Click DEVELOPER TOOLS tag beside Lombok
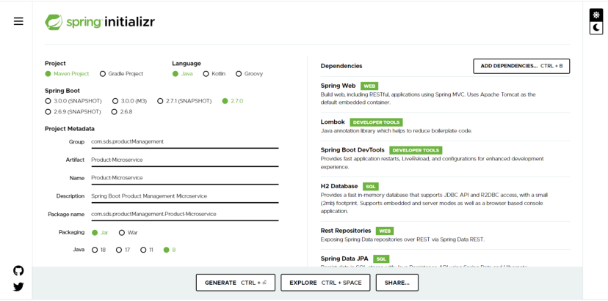Image resolution: width=608 pixels, height=301 pixels. coord(376,122)
